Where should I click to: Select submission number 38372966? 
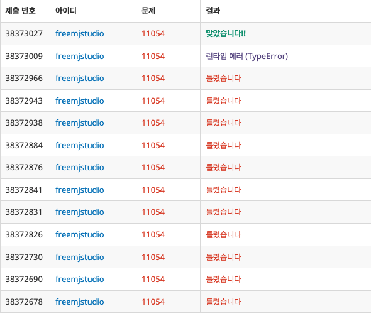pos(24,79)
